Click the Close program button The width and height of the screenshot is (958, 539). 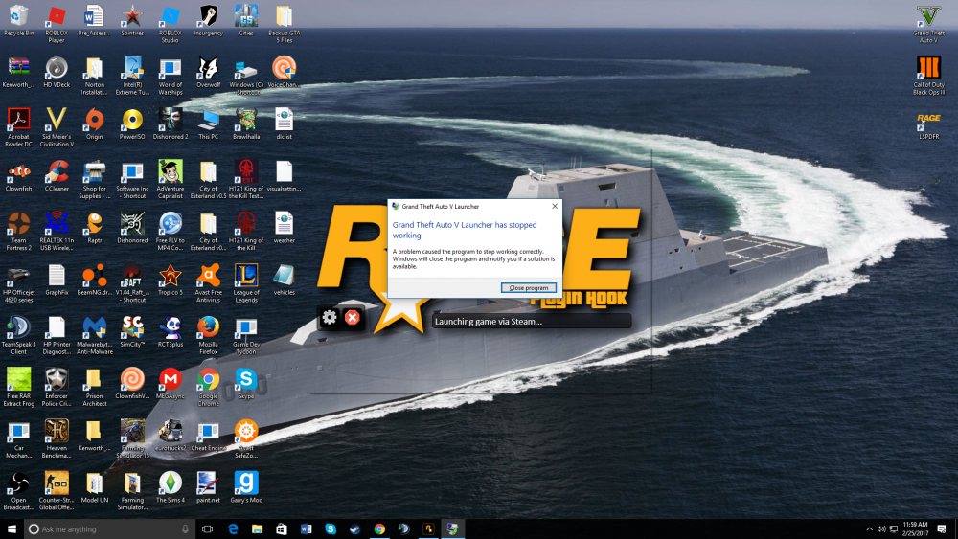point(528,287)
